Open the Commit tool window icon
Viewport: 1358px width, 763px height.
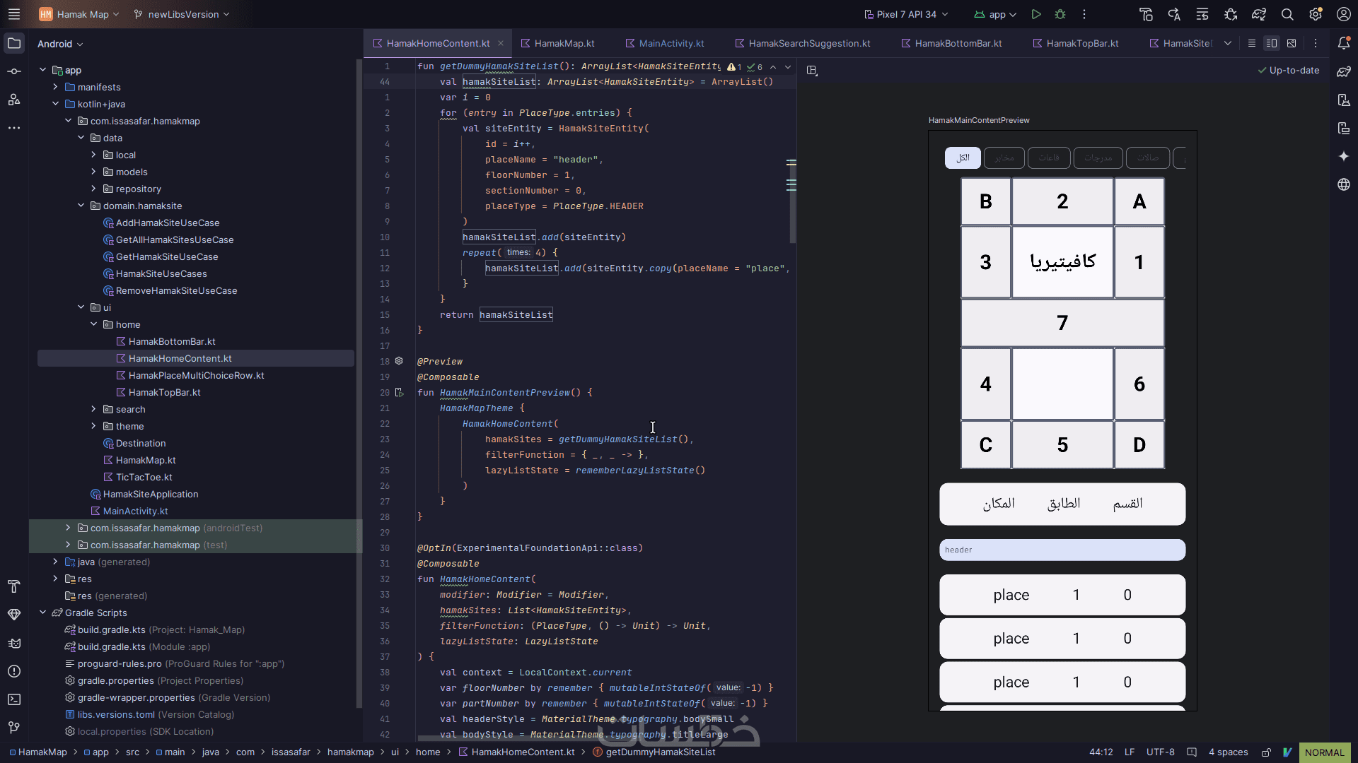click(x=14, y=71)
